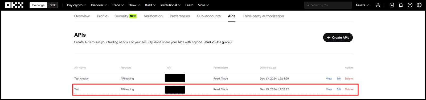Expand the Institutional menu
The height and width of the screenshot is (100, 426).
tap(170, 5)
